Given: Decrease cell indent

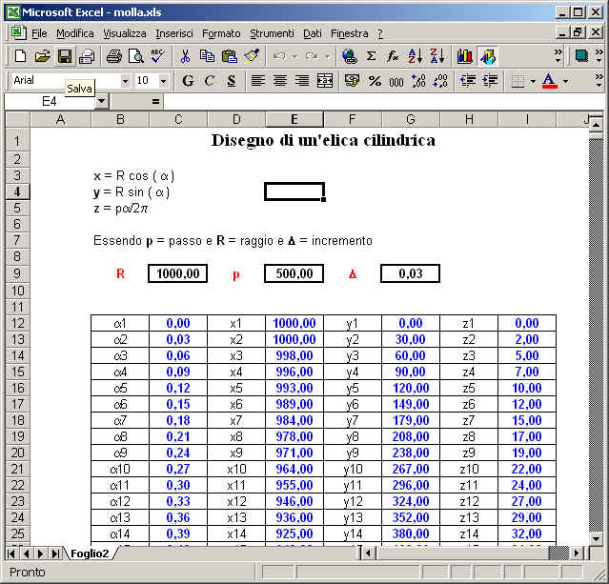Looking at the screenshot, I should [x=468, y=81].
